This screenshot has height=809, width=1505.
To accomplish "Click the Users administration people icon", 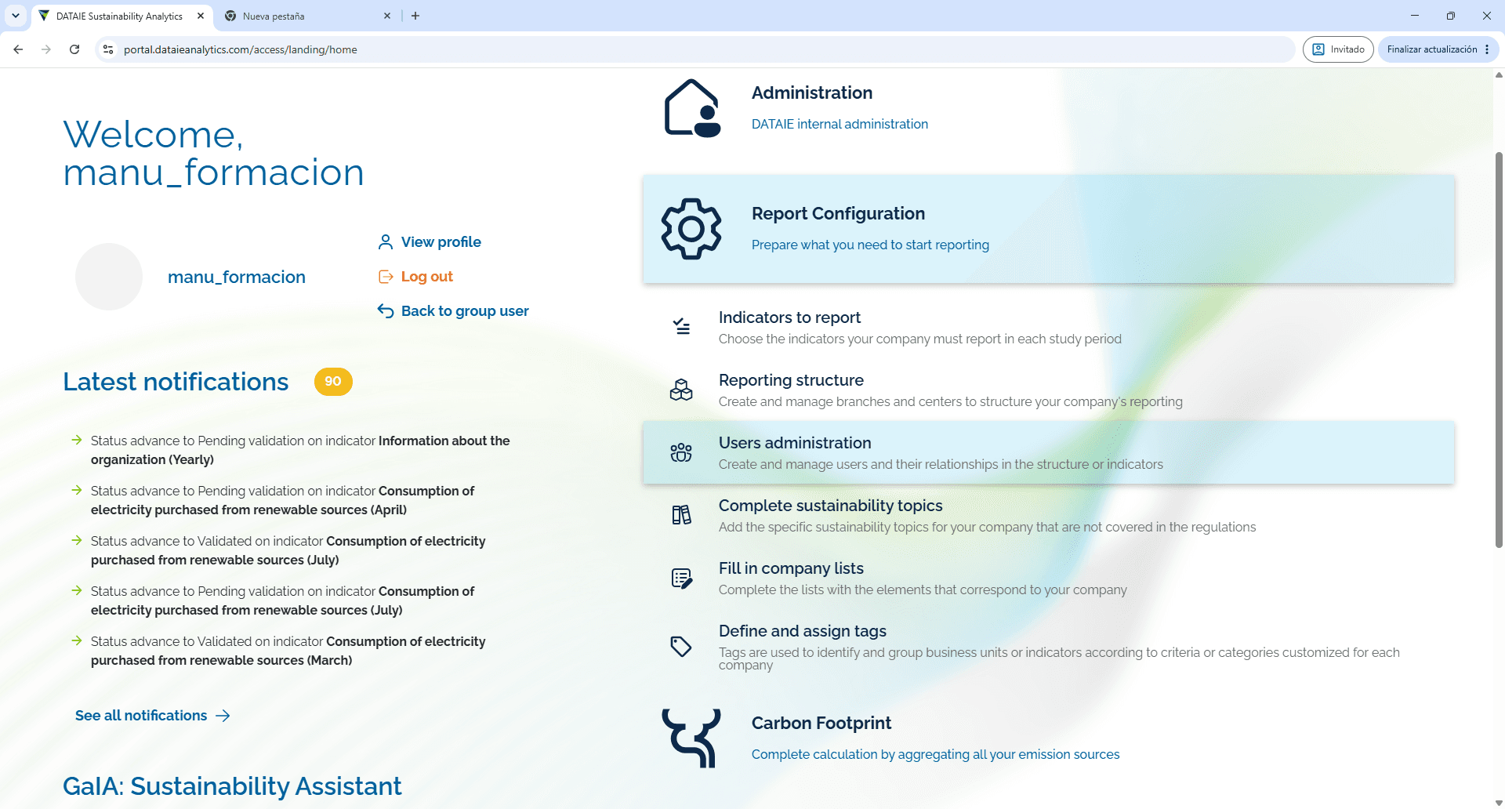I will 681,452.
